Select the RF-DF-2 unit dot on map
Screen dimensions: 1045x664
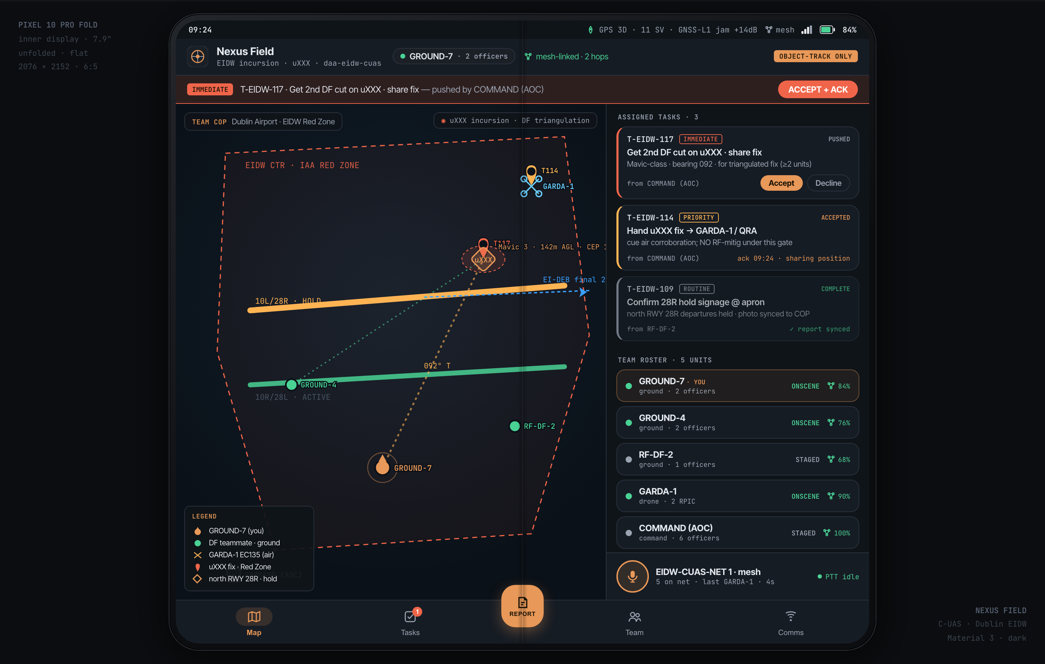pos(514,426)
